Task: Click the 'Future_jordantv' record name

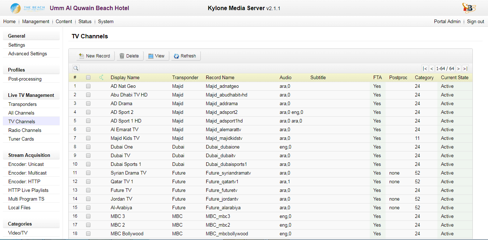Action: pos(222,199)
